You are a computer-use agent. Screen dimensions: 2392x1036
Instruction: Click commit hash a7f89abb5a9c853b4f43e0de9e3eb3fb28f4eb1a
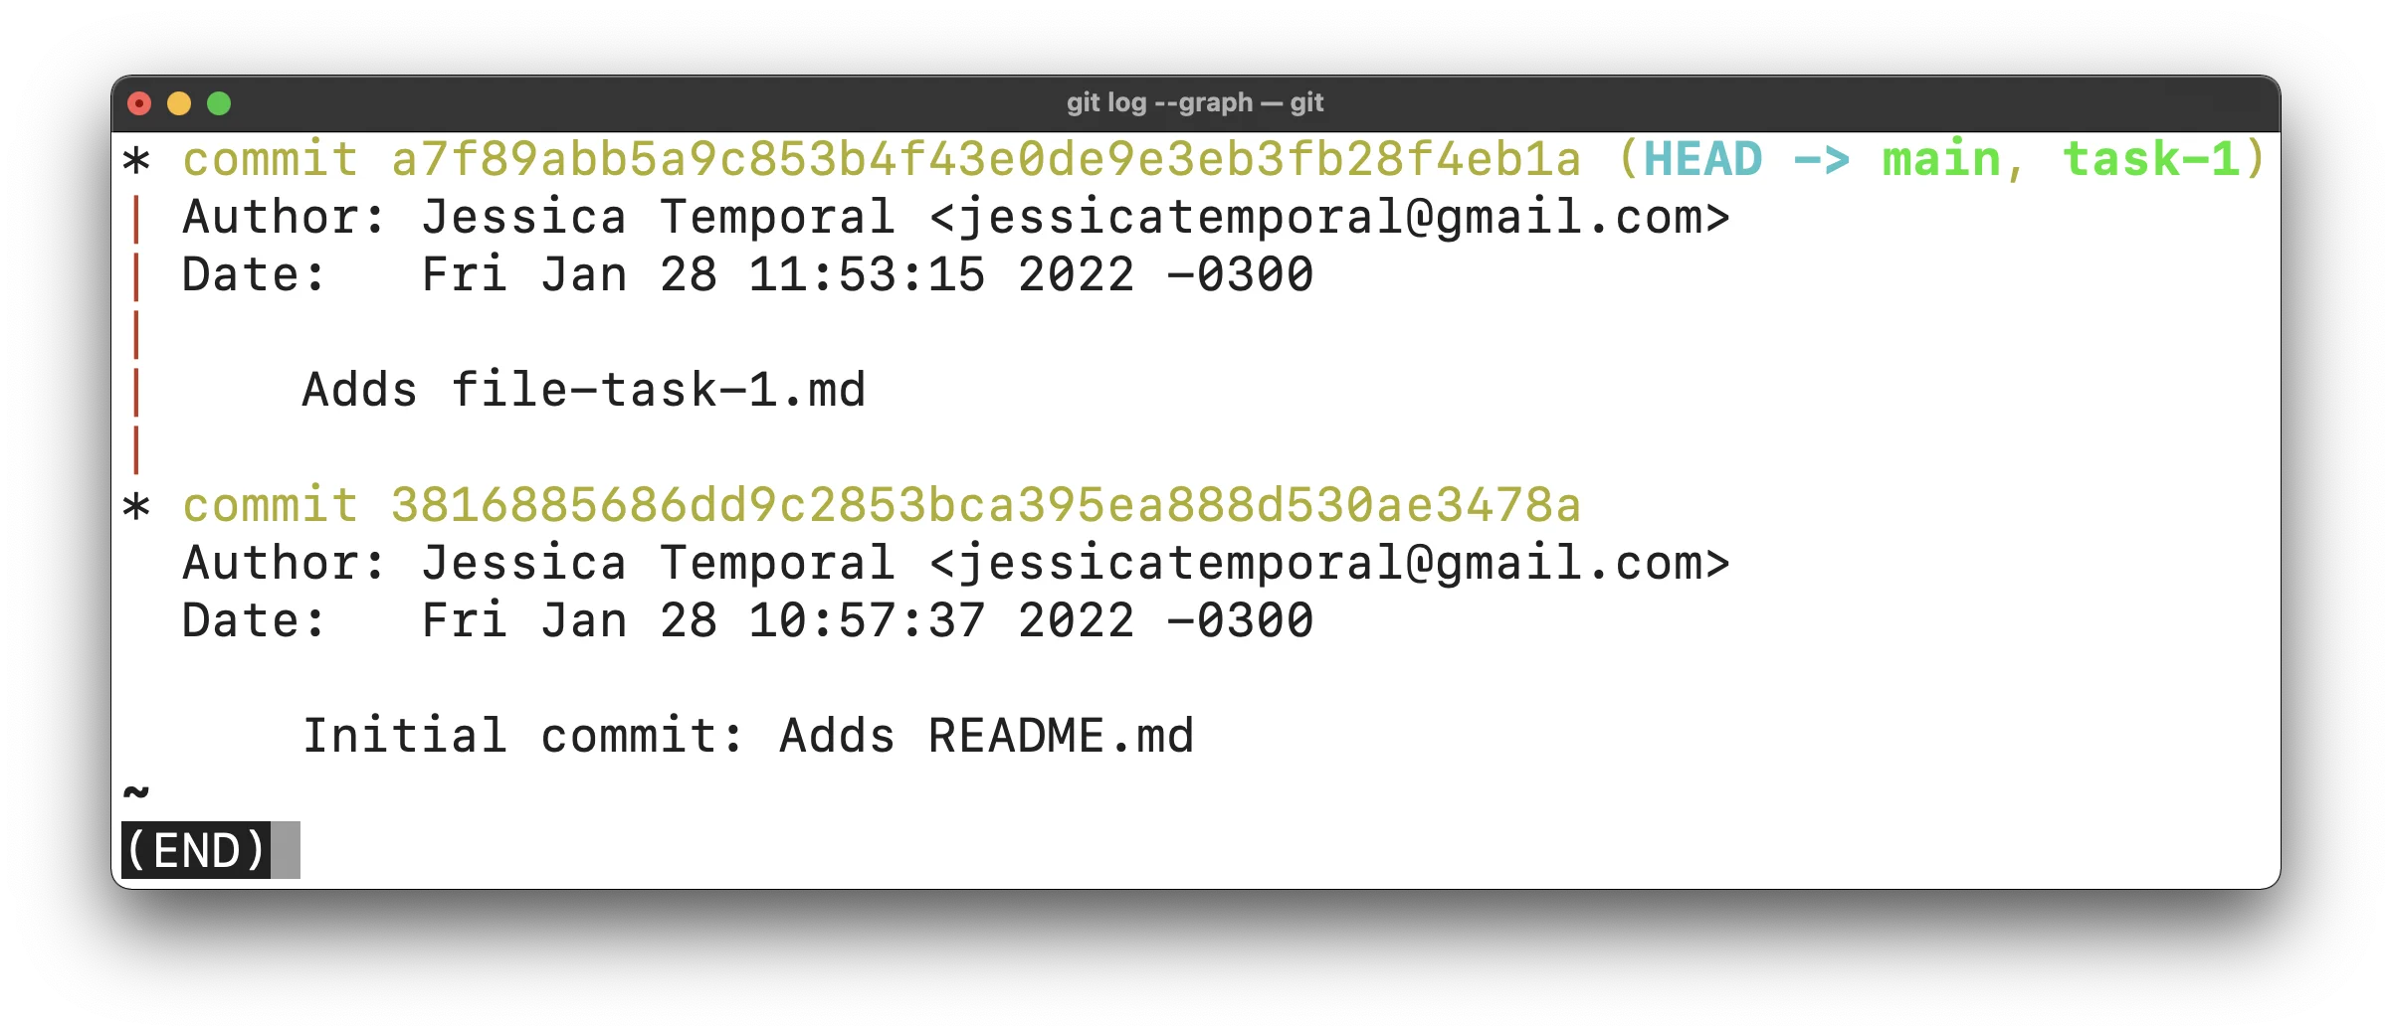click(x=986, y=159)
